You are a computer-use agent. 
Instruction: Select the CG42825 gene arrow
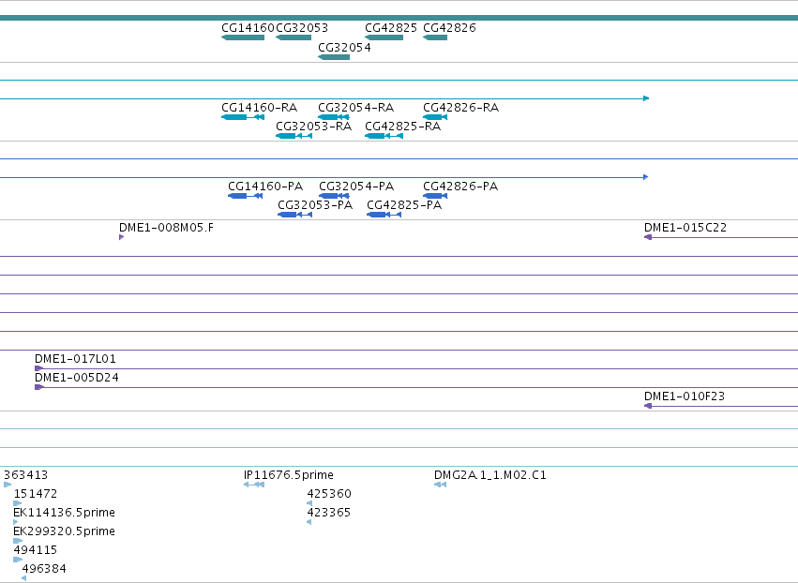pyautogui.click(x=384, y=37)
